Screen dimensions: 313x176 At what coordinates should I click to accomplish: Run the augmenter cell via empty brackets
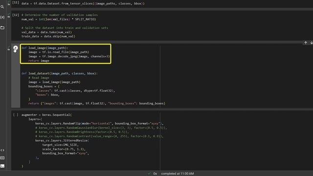pos(16,115)
